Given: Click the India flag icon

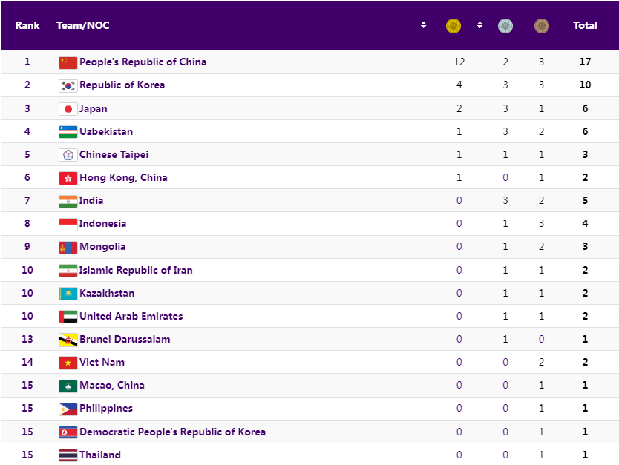Looking at the screenshot, I should tap(68, 201).
